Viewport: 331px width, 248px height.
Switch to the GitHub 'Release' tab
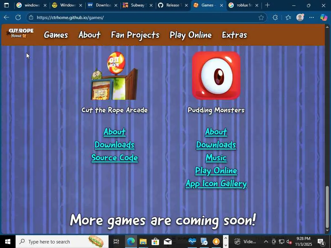[x=173, y=5]
